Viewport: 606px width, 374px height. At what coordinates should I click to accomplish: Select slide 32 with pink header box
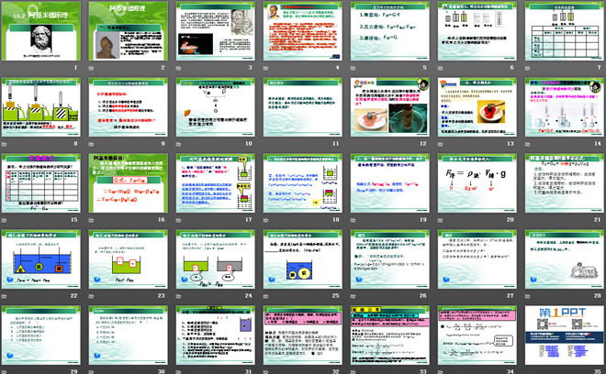(303, 335)
